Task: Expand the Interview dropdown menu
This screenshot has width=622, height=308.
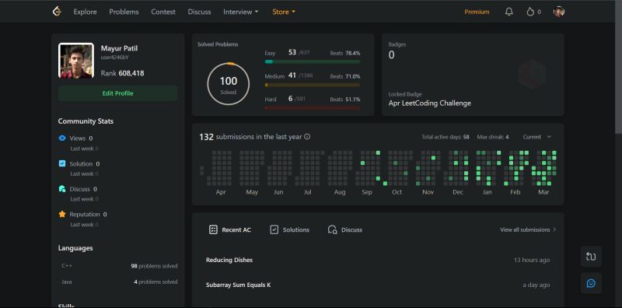Action: [241, 12]
